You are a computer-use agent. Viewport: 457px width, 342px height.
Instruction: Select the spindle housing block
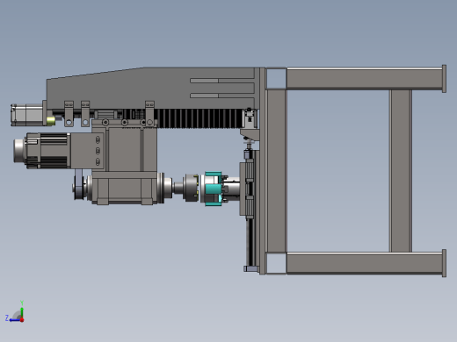point(125,188)
